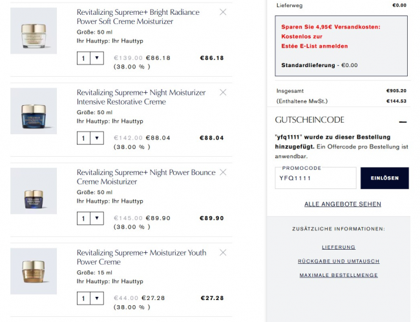Screen dimensions: 420x322
Task: Click into the Promocode input field
Action: [315, 178]
